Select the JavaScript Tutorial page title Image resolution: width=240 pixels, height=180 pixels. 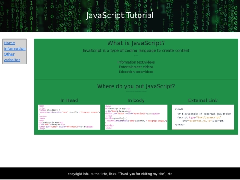tap(120, 16)
